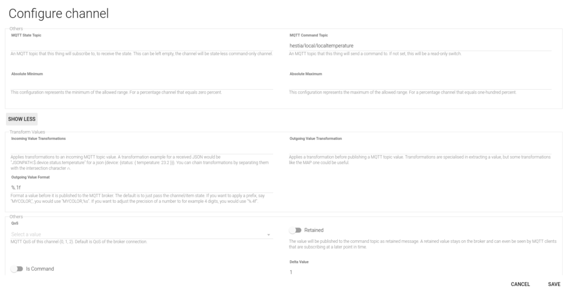The height and width of the screenshot is (292, 565).
Task: Enable the Is Command toggle switch
Action: pyautogui.click(x=17, y=269)
